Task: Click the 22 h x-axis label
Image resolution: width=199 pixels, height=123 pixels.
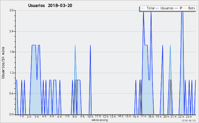Action: (x=181, y=117)
